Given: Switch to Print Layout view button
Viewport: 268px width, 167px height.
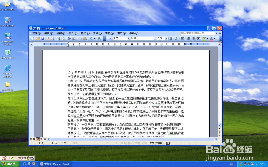Looking at the screenshot, I should click(x=38, y=139).
